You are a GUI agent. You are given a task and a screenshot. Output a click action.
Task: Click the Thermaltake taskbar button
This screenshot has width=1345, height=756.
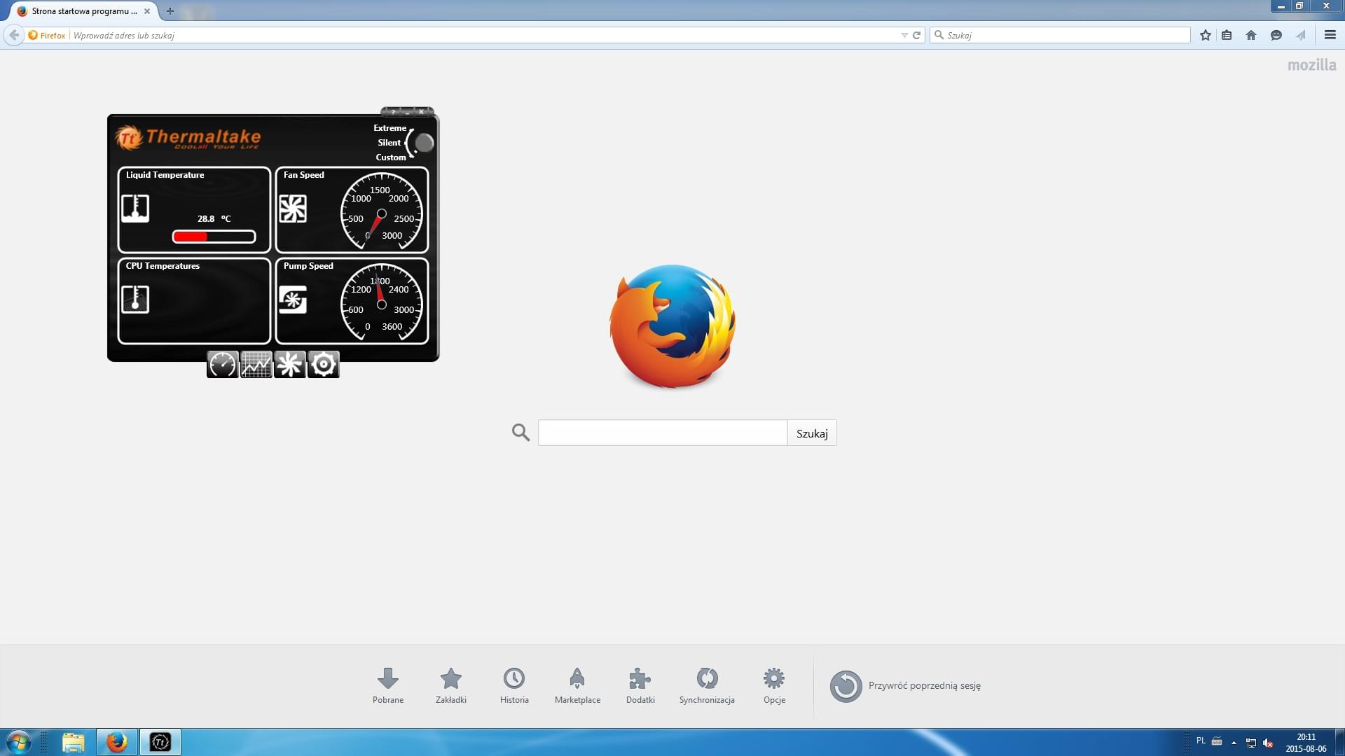[160, 742]
